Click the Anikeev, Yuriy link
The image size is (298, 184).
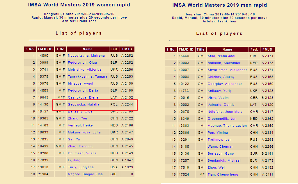point(220,91)
